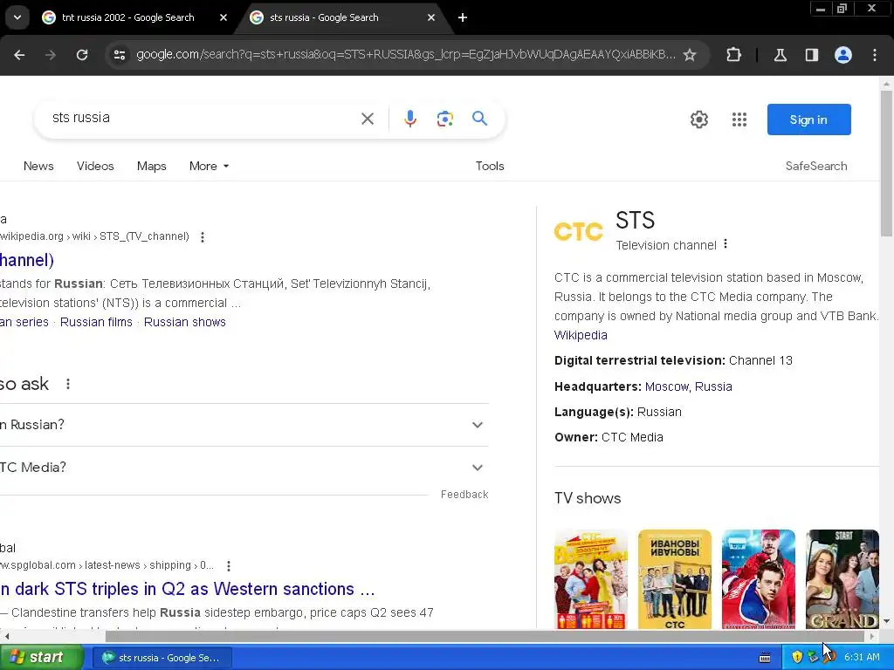Image resolution: width=894 pixels, height=670 pixels.
Task: Select sts russia taskbar window button
Action: (162, 658)
